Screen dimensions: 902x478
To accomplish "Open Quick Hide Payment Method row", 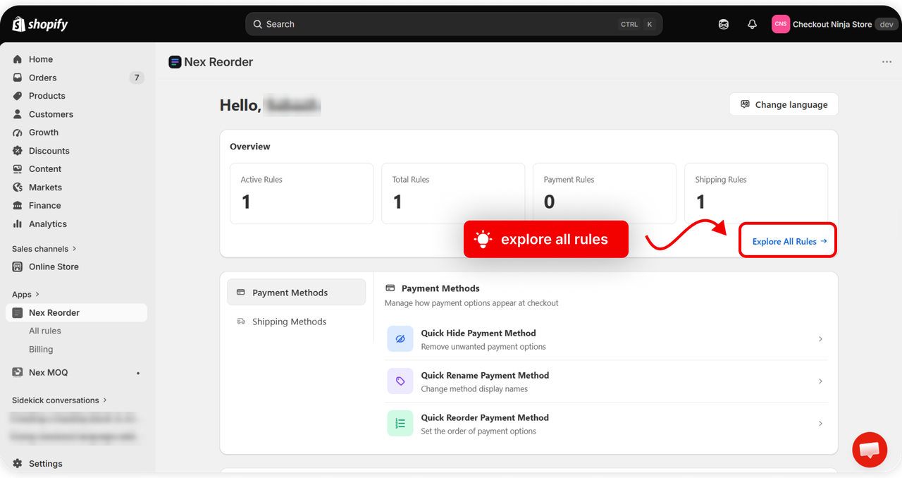I will click(606, 339).
